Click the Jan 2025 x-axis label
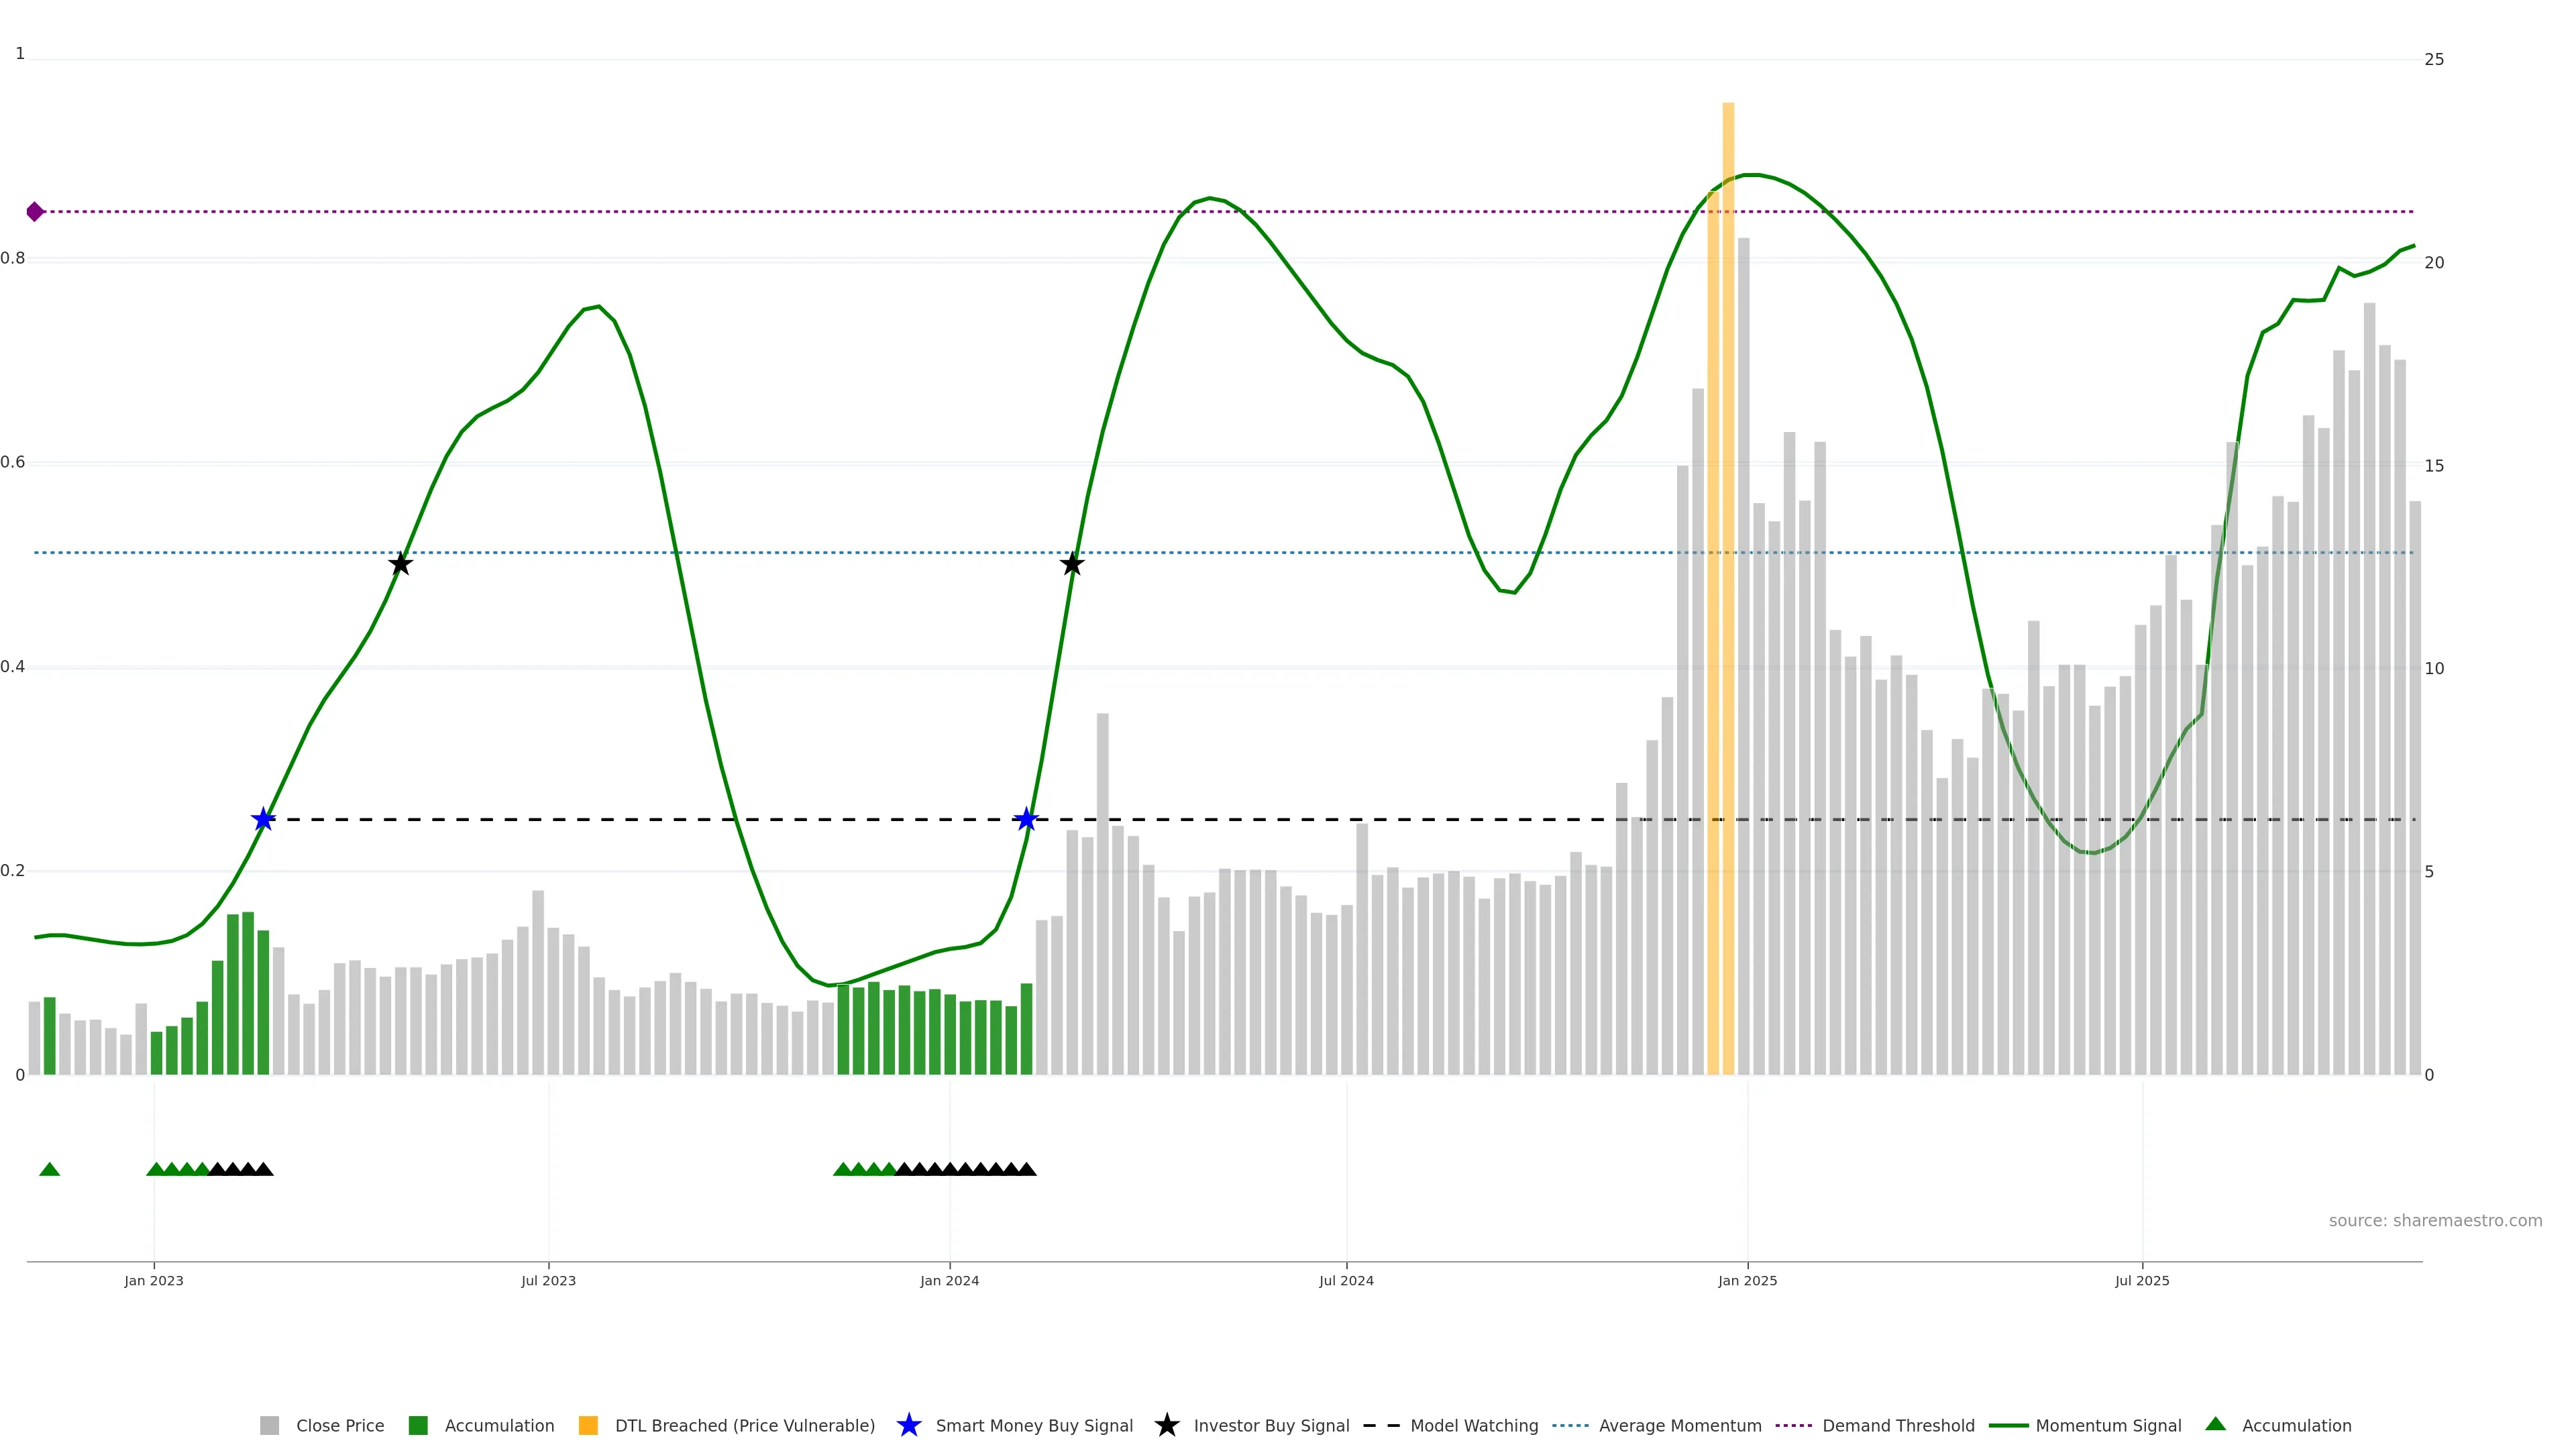This screenshot has height=1449, width=2576. click(x=1747, y=1281)
